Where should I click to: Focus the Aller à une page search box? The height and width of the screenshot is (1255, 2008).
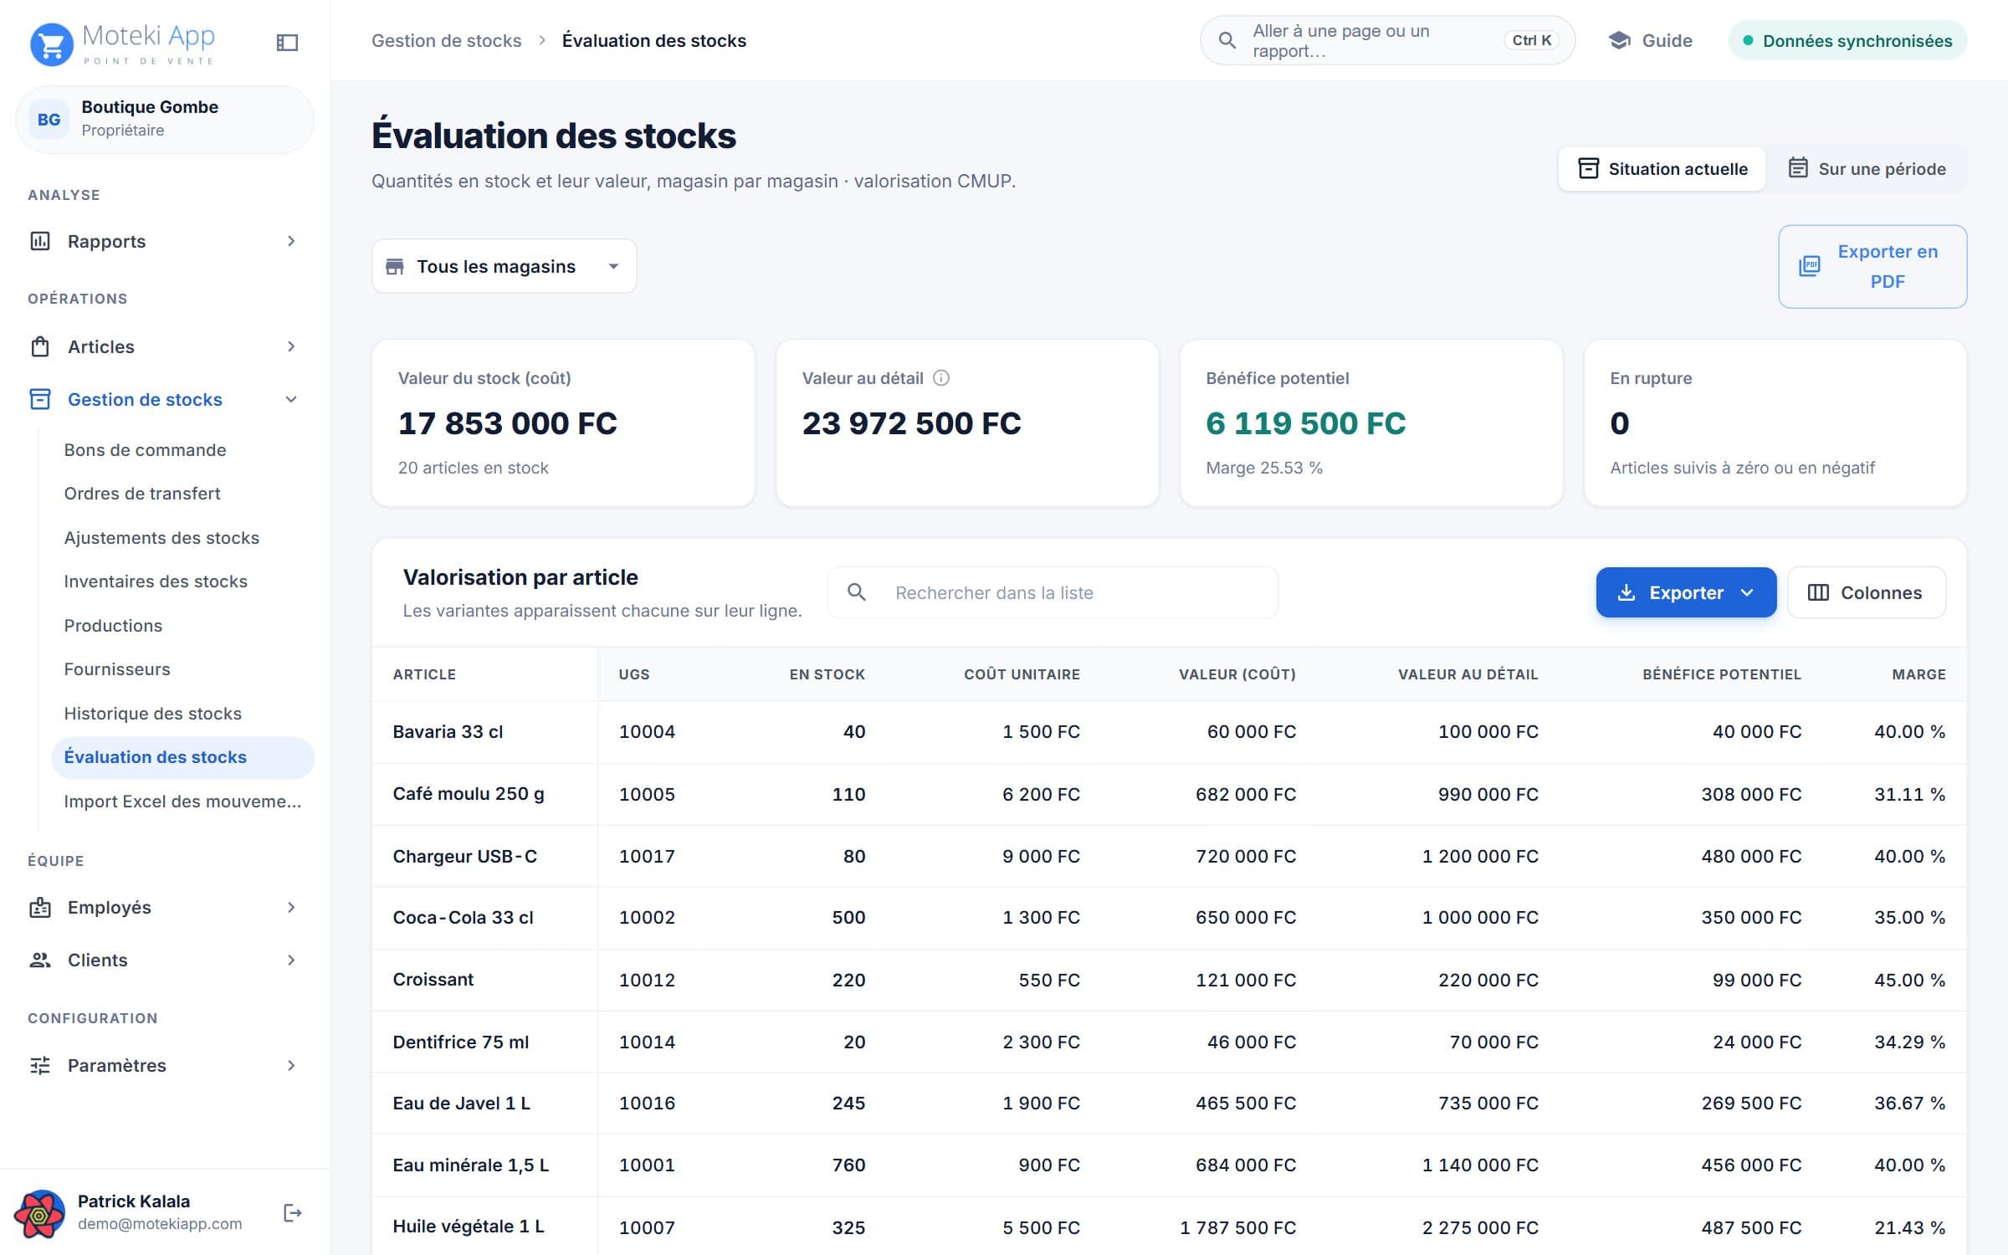1387,40
